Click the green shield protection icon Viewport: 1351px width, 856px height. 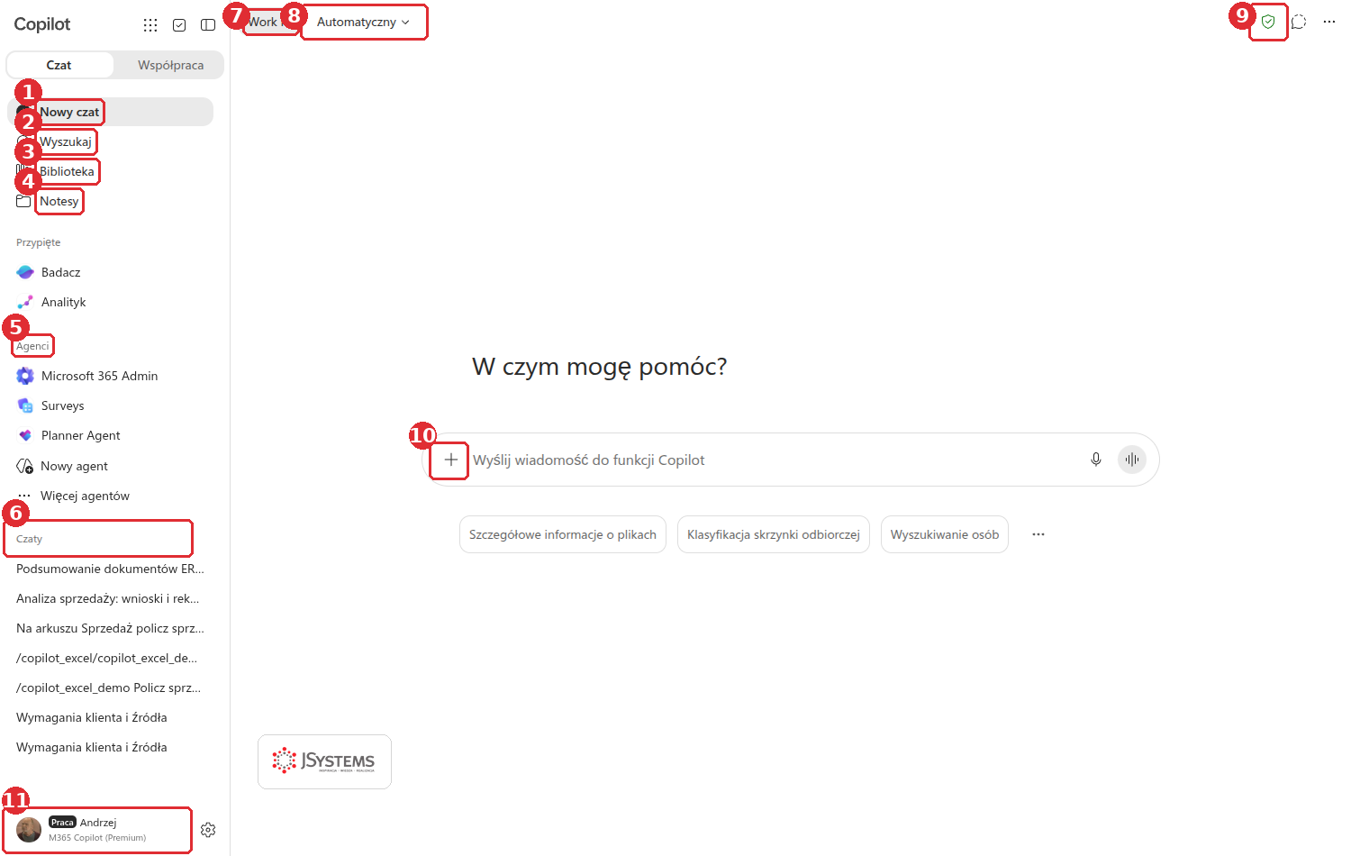pos(1268,22)
